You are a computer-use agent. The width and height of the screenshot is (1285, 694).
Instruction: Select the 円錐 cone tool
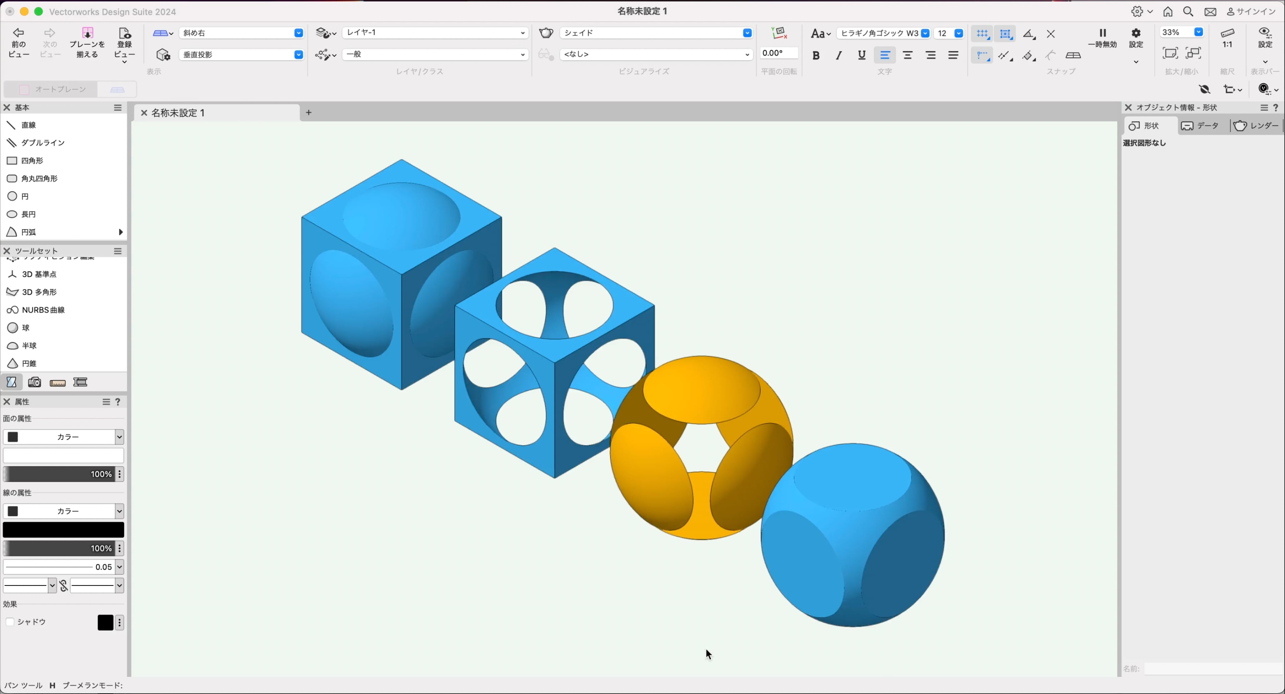coord(63,363)
